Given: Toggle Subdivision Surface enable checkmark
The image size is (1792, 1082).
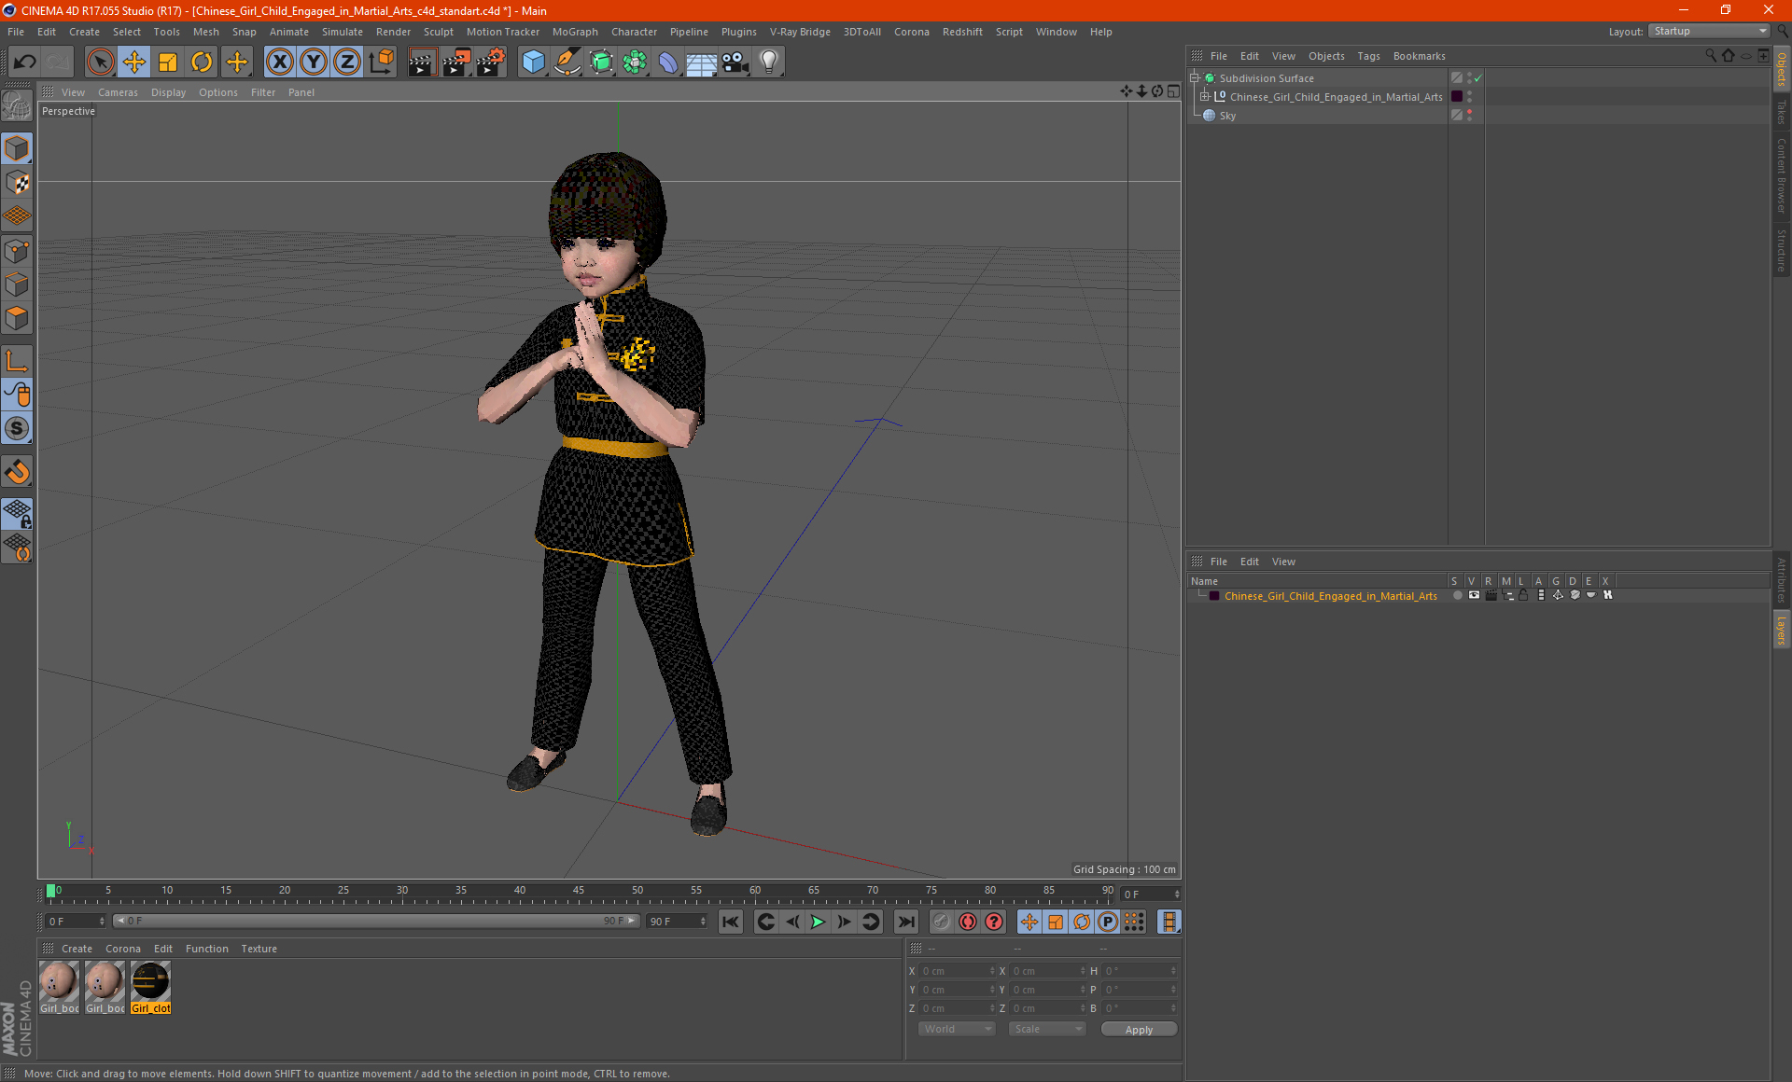Looking at the screenshot, I should 1477,78.
